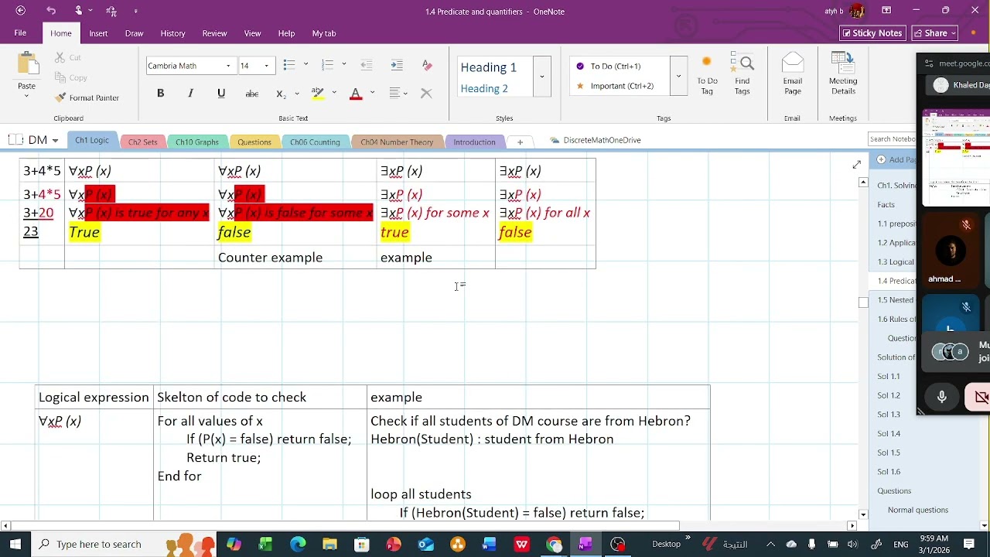This screenshot has width=990, height=557.
Task: Toggle underline formatting
Action: pyautogui.click(x=221, y=93)
